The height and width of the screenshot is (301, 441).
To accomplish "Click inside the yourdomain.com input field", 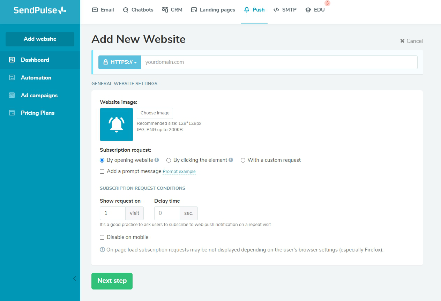I will [244, 62].
